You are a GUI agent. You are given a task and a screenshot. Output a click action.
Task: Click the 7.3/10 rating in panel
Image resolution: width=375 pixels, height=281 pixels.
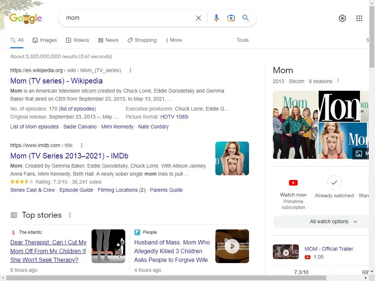coord(301,272)
